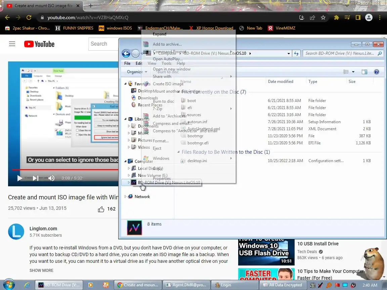Click the Explorer Back navigation arrow
Viewport: 387px width, 290px height.
[126, 53]
